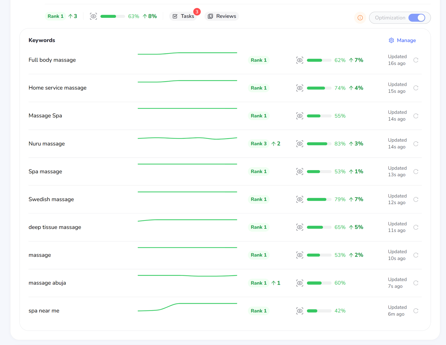Click the orange info icon
The image size is (446, 345).
[x=360, y=18]
